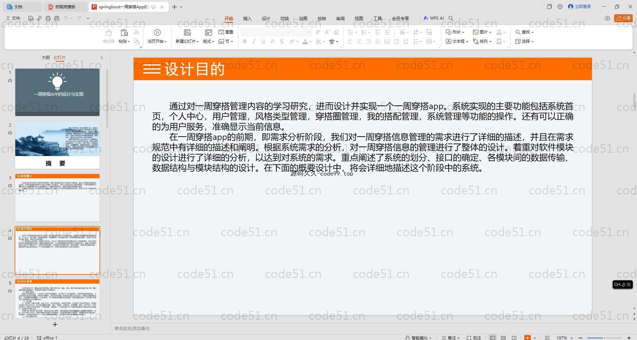
Task: Toggle normal view in status bar
Action: tap(493, 338)
